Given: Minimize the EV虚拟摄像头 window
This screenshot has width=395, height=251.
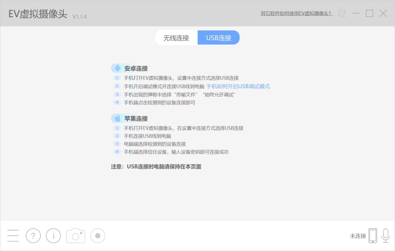Looking at the screenshot, I should coord(356,13).
